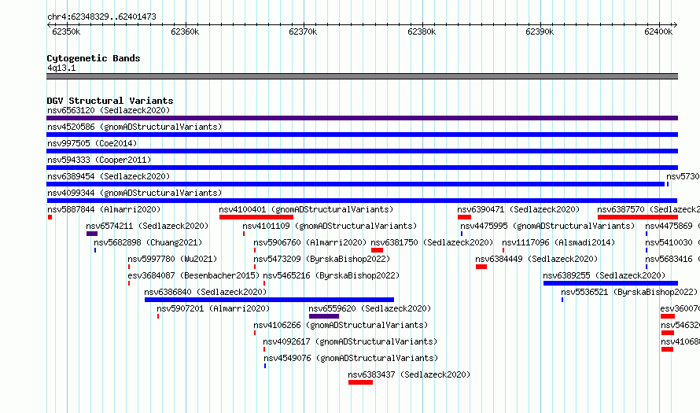Image resolution: width=700 pixels, height=413 pixels.
Task: Click the purple bar under nsv6574211
Action: coord(92,234)
